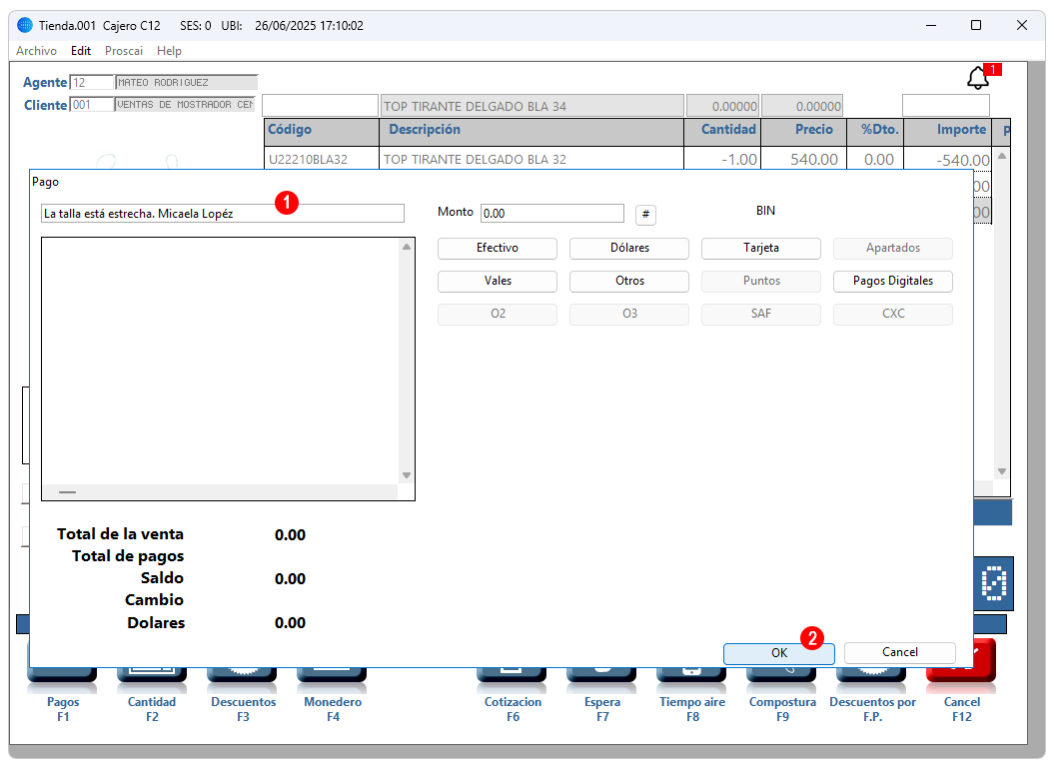Viewport: 1056px width, 766px height.
Task: Click the VENTAS DE MOSTRADOR client field
Action: tap(185, 104)
